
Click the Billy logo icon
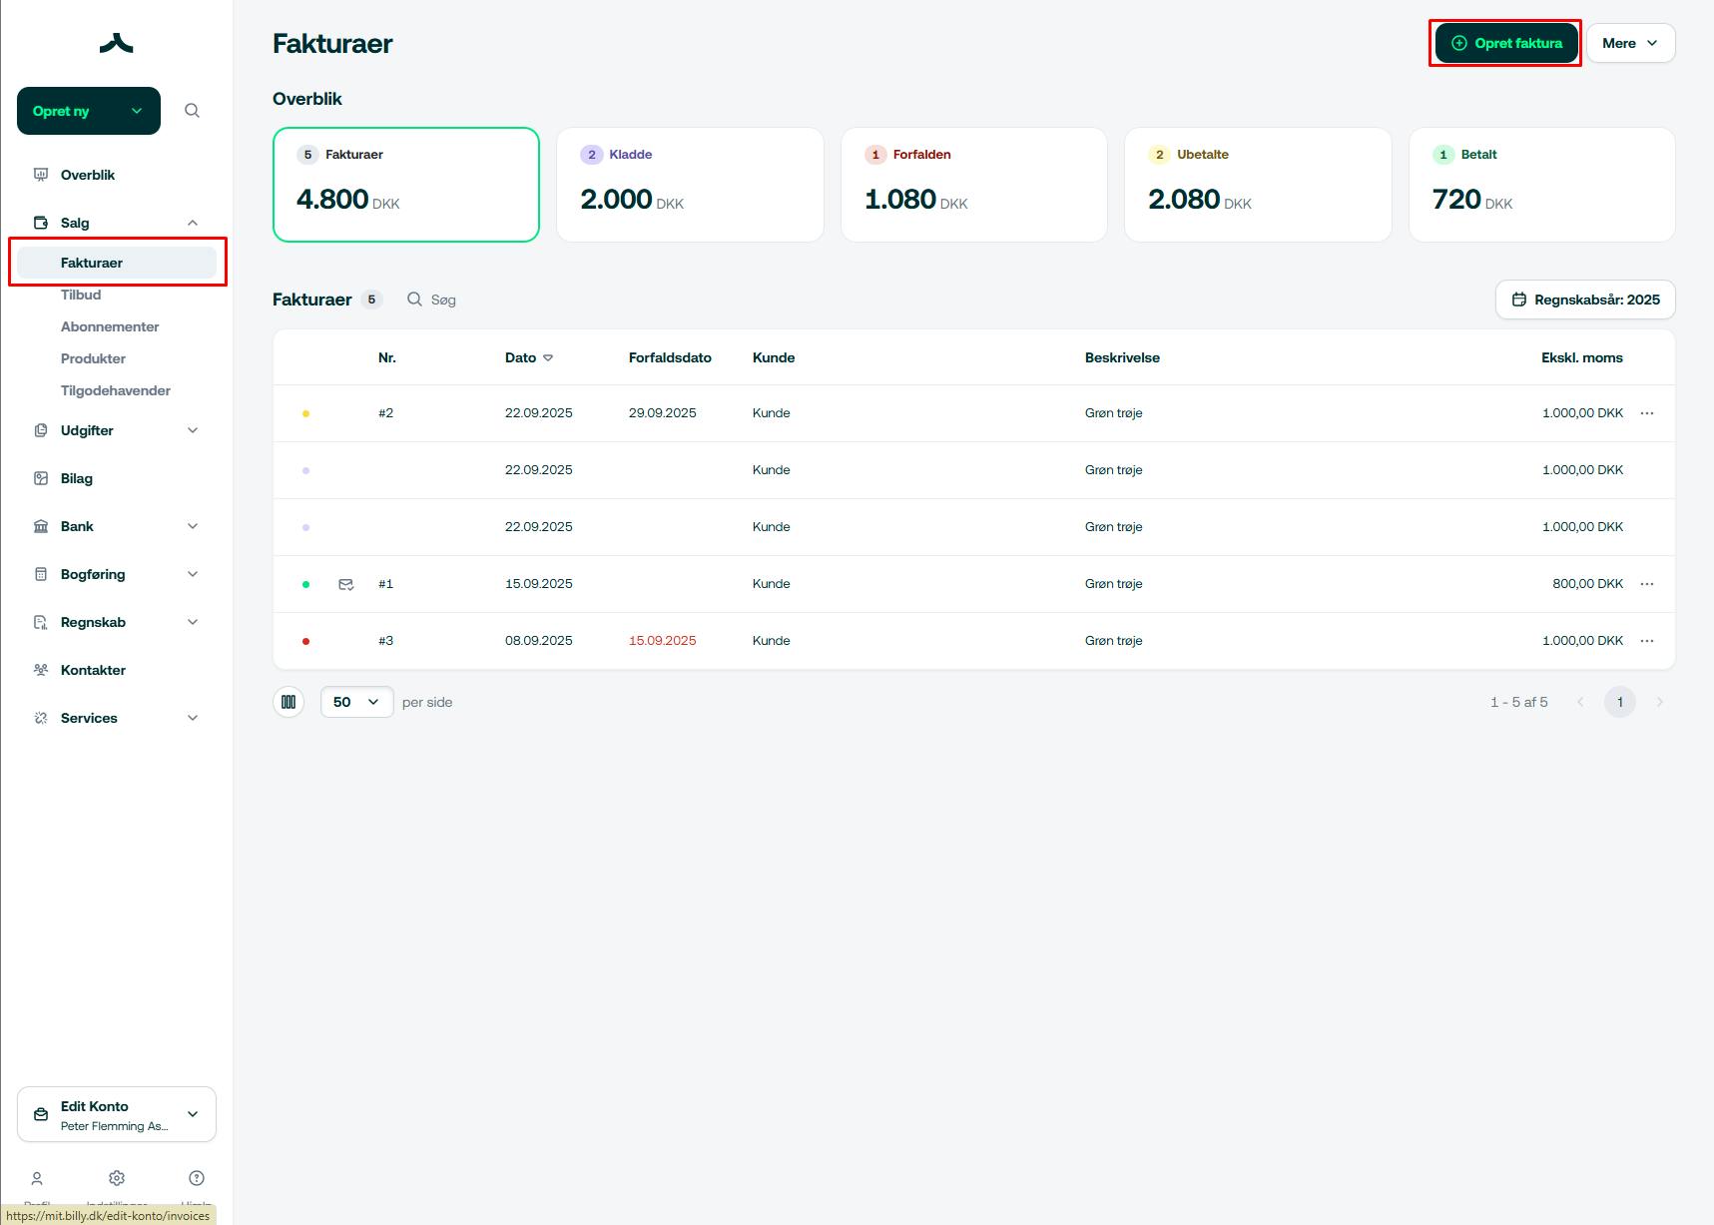click(117, 43)
